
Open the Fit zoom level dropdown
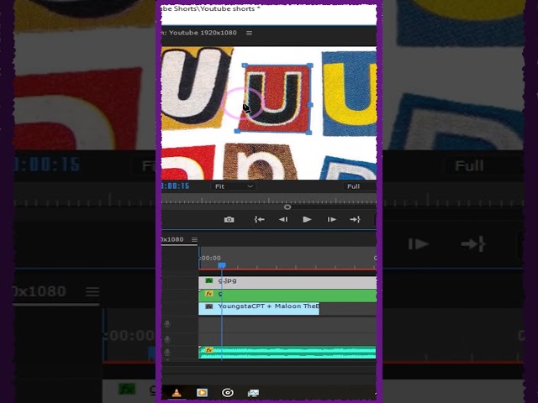(x=234, y=186)
